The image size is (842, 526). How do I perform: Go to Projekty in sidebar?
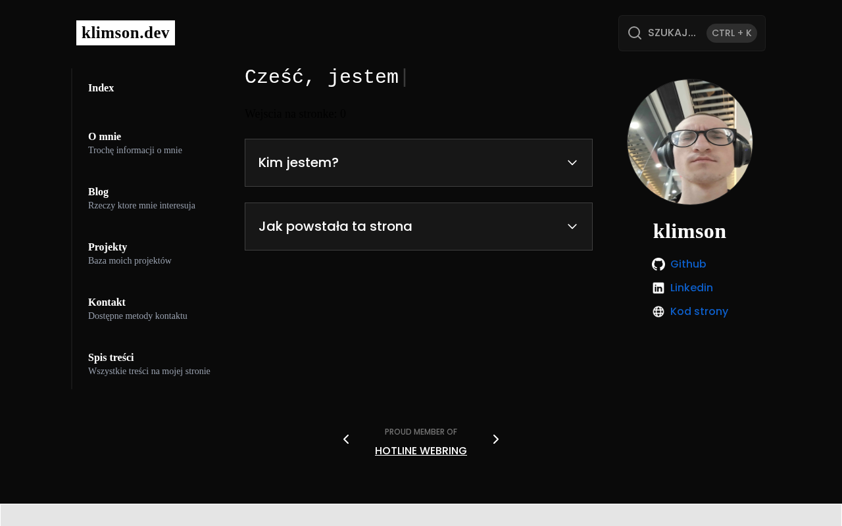108,247
